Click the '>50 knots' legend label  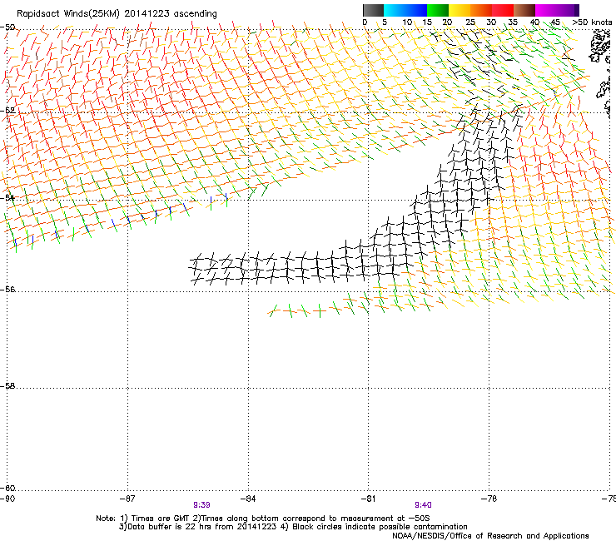(x=592, y=22)
